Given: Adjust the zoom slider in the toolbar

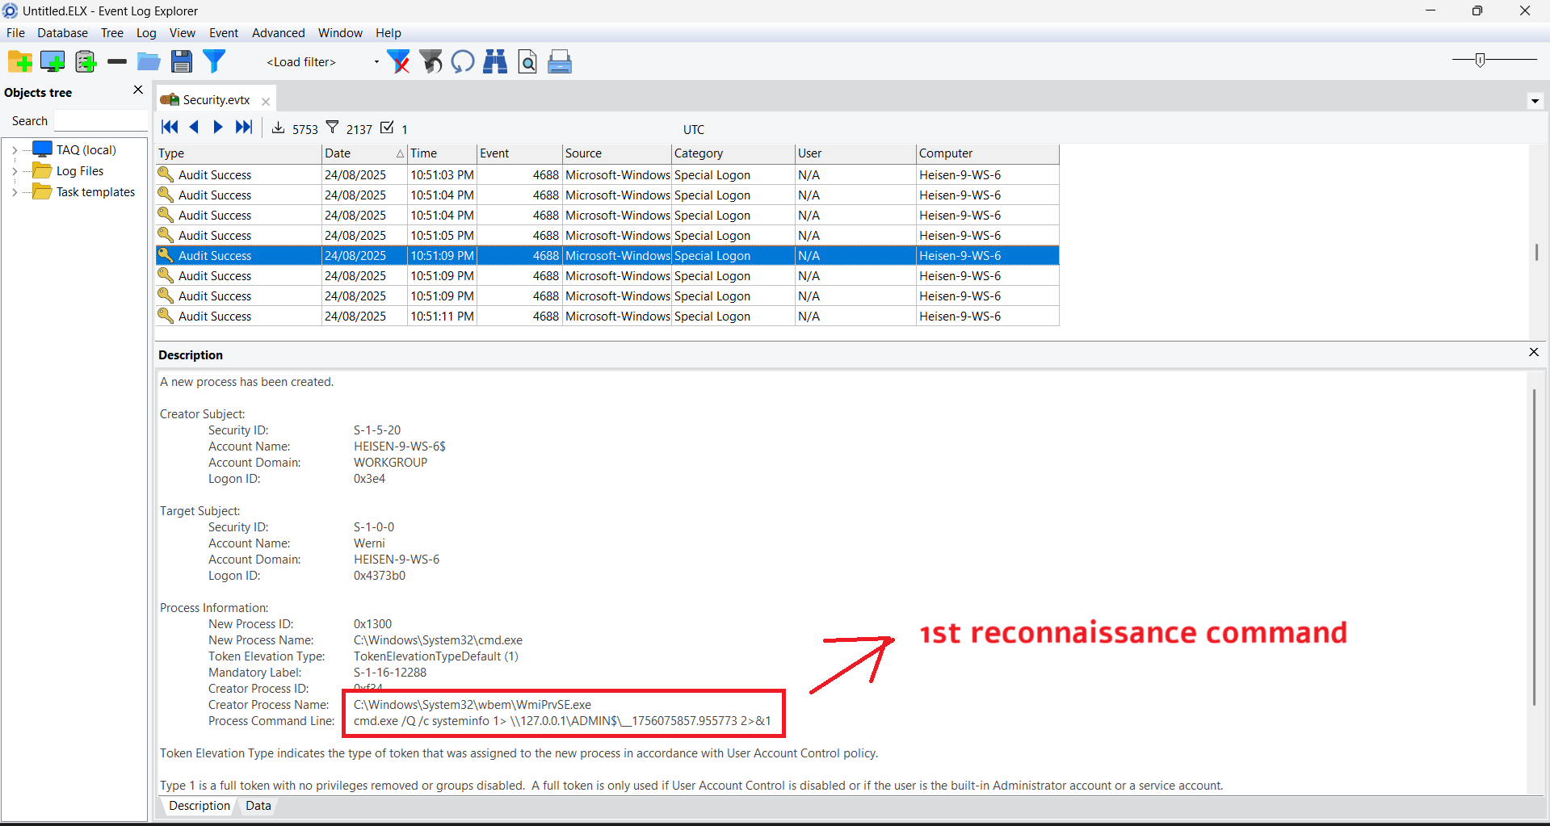Looking at the screenshot, I should tap(1480, 60).
